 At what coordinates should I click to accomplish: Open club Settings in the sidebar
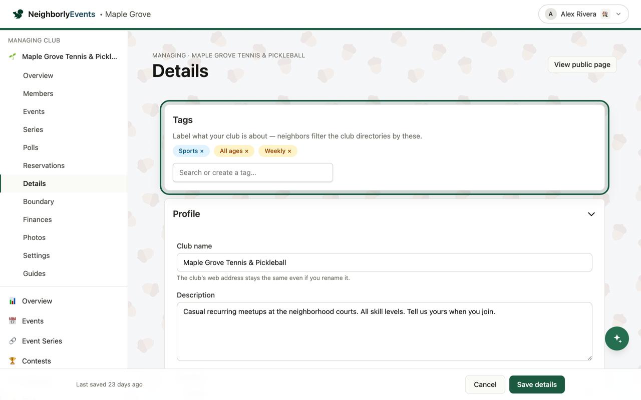[x=37, y=255]
